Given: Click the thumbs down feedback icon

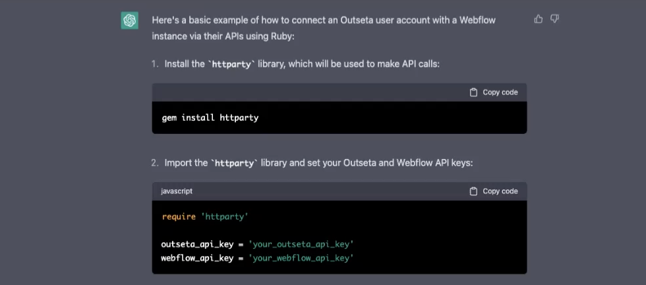Looking at the screenshot, I should pyautogui.click(x=554, y=19).
